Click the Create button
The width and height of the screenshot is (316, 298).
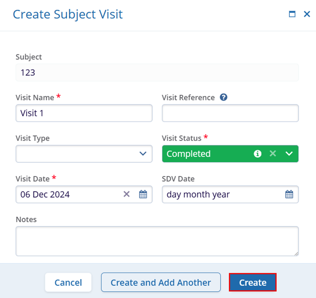[x=252, y=282]
